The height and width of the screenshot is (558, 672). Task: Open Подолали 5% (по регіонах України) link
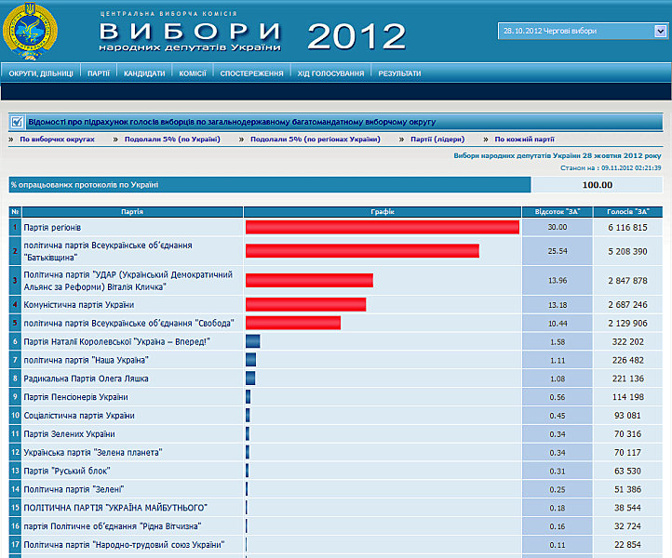pyautogui.click(x=315, y=139)
